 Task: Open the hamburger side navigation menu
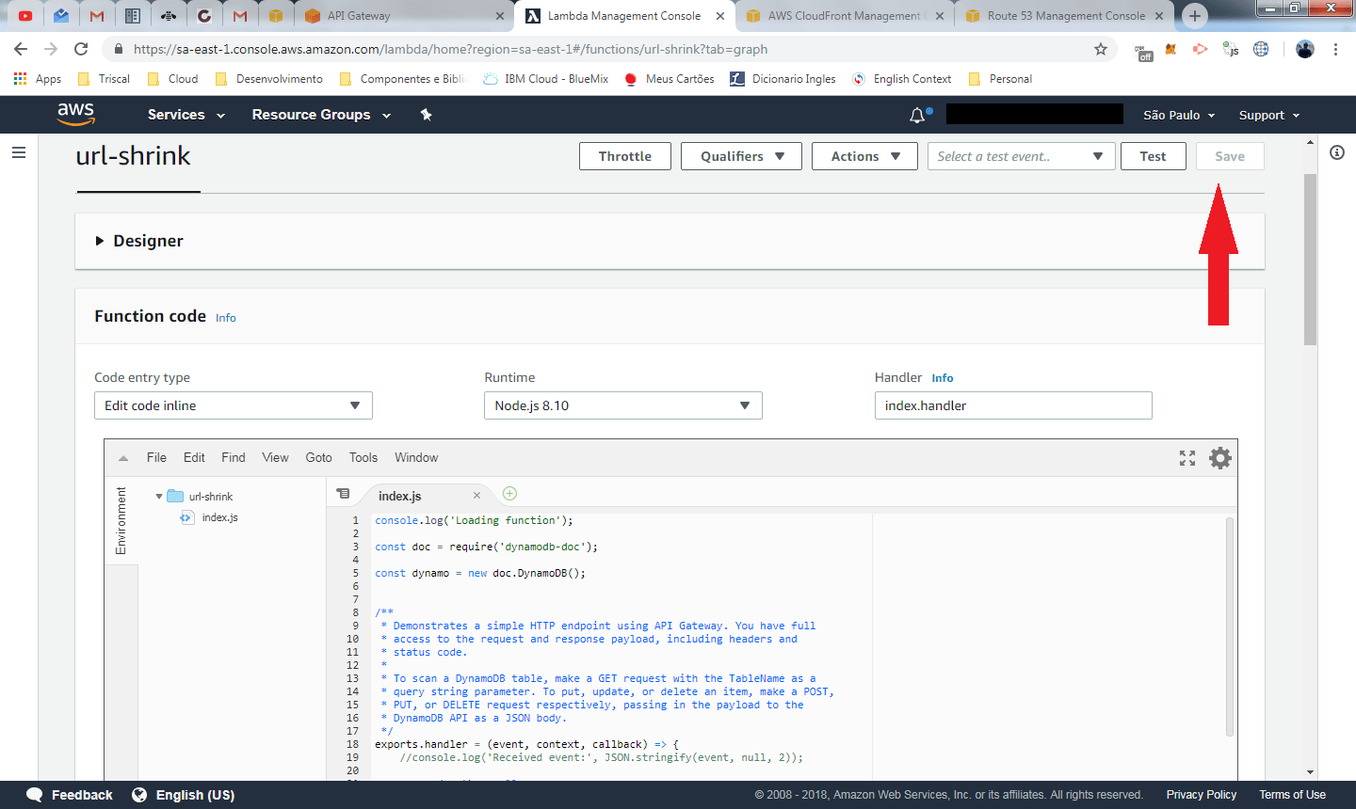(x=19, y=152)
